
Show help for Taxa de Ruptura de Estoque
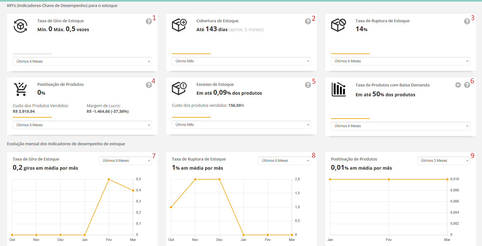(x=467, y=21)
